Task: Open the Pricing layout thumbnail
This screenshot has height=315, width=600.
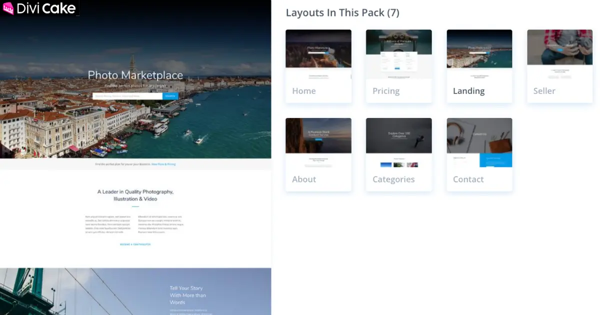Action: (x=398, y=54)
